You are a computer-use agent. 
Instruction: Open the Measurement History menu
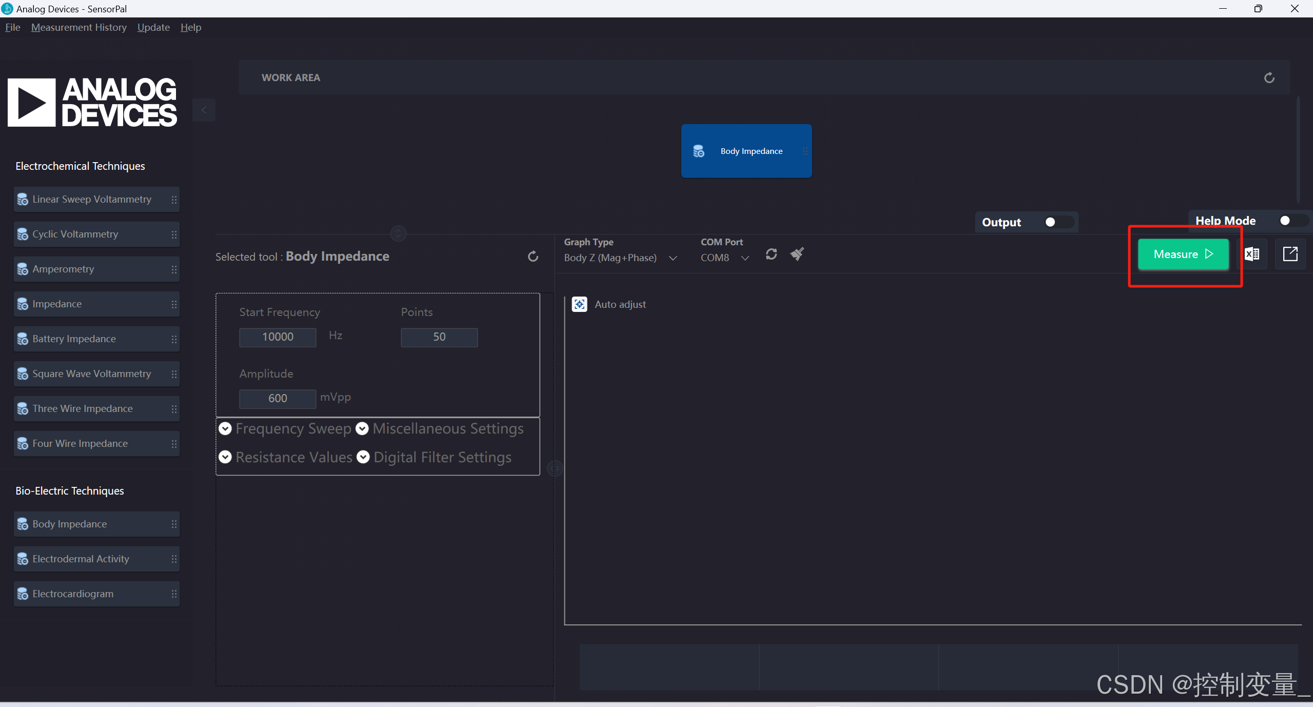(79, 27)
